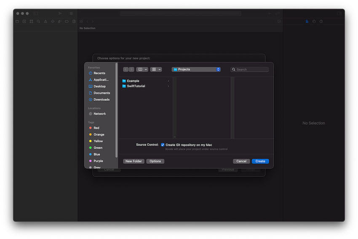The width and height of the screenshot is (358, 239).
Task: Navigate forward in the save dialog
Action: point(131,69)
